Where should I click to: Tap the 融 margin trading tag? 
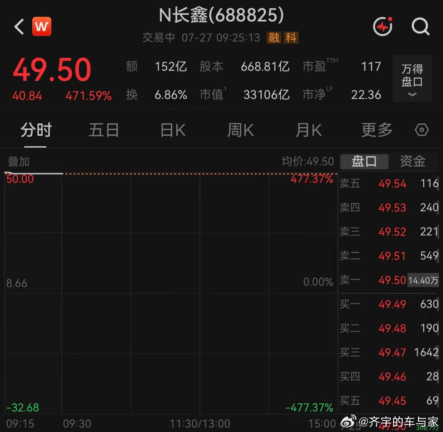pos(274,37)
